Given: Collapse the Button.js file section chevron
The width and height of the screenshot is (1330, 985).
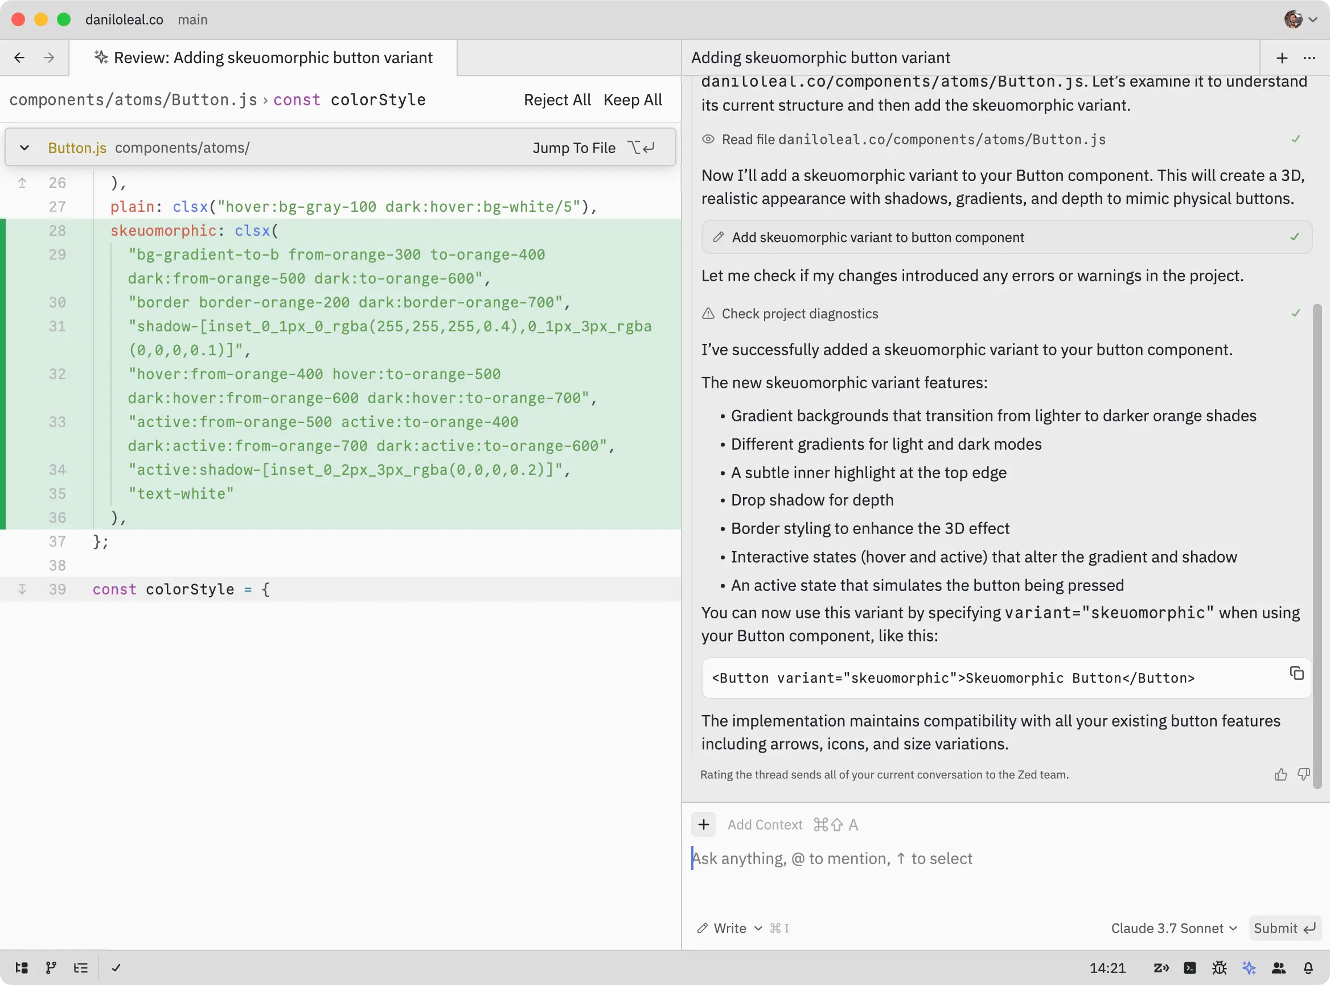Looking at the screenshot, I should click(x=24, y=147).
